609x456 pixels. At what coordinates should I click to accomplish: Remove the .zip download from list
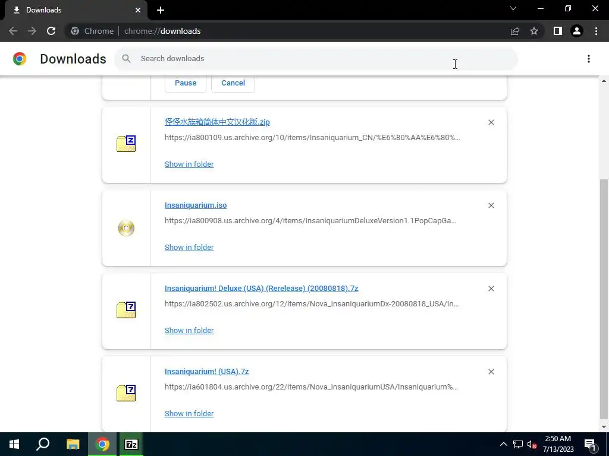click(x=491, y=122)
